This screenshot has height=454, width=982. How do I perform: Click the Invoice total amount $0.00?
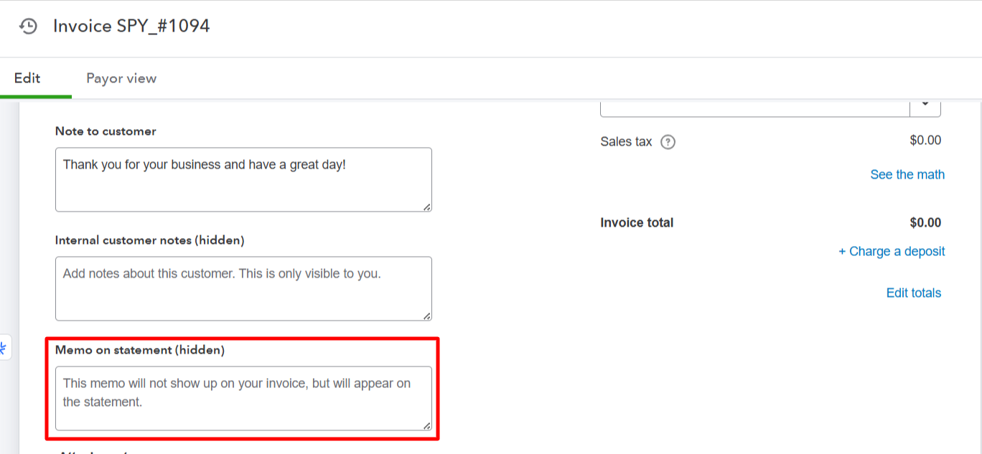tap(925, 223)
